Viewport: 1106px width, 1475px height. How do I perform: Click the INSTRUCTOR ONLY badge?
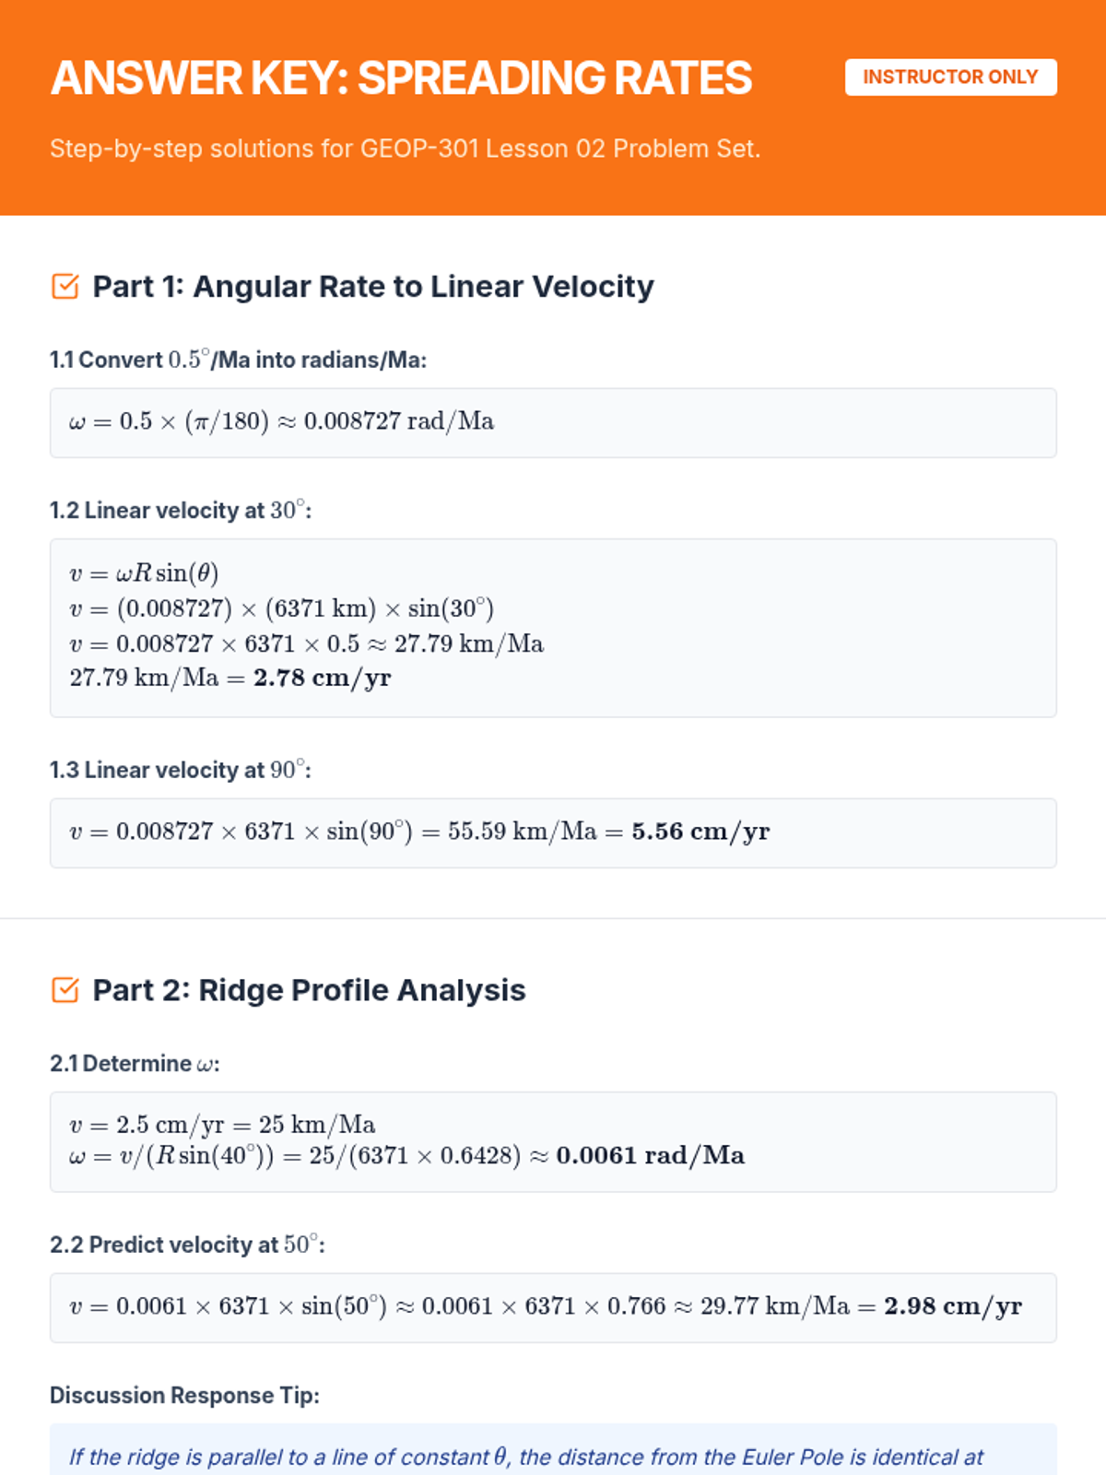coord(950,77)
